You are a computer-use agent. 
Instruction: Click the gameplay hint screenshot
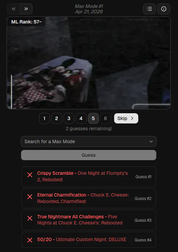pos(89,63)
